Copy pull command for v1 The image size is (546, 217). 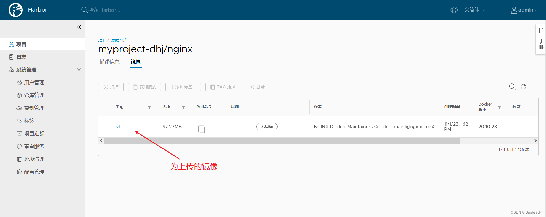(202, 129)
